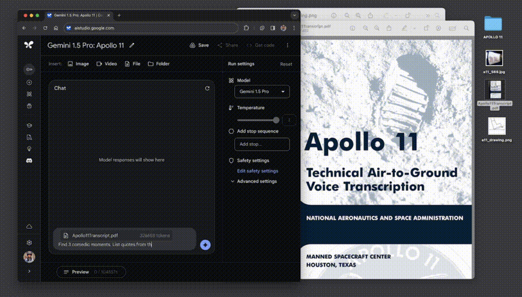The image size is (522, 297).
Task: Click the Add stop sequence field
Action: point(262,144)
